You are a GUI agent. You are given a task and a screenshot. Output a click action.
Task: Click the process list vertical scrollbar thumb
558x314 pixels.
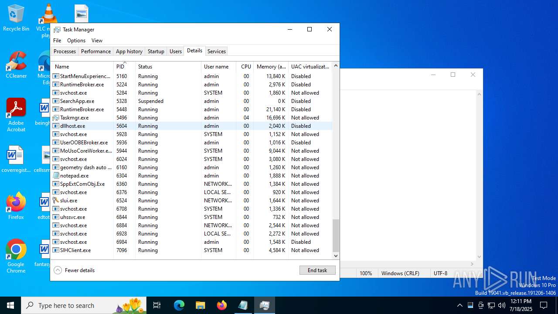[336, 235]
